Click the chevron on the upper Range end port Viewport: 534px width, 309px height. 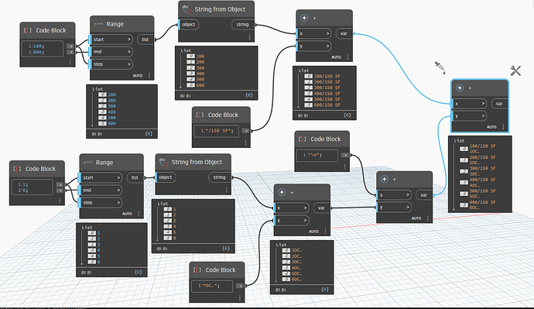(129, 52)
